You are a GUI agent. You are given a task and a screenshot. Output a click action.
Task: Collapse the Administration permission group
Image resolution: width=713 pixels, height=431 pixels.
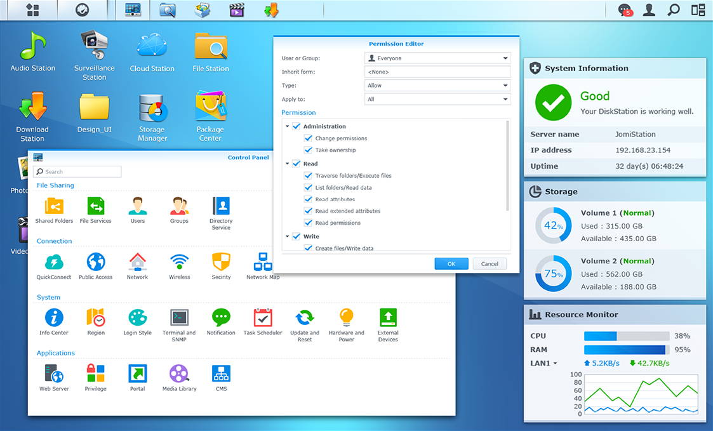(x=287, y=126)
